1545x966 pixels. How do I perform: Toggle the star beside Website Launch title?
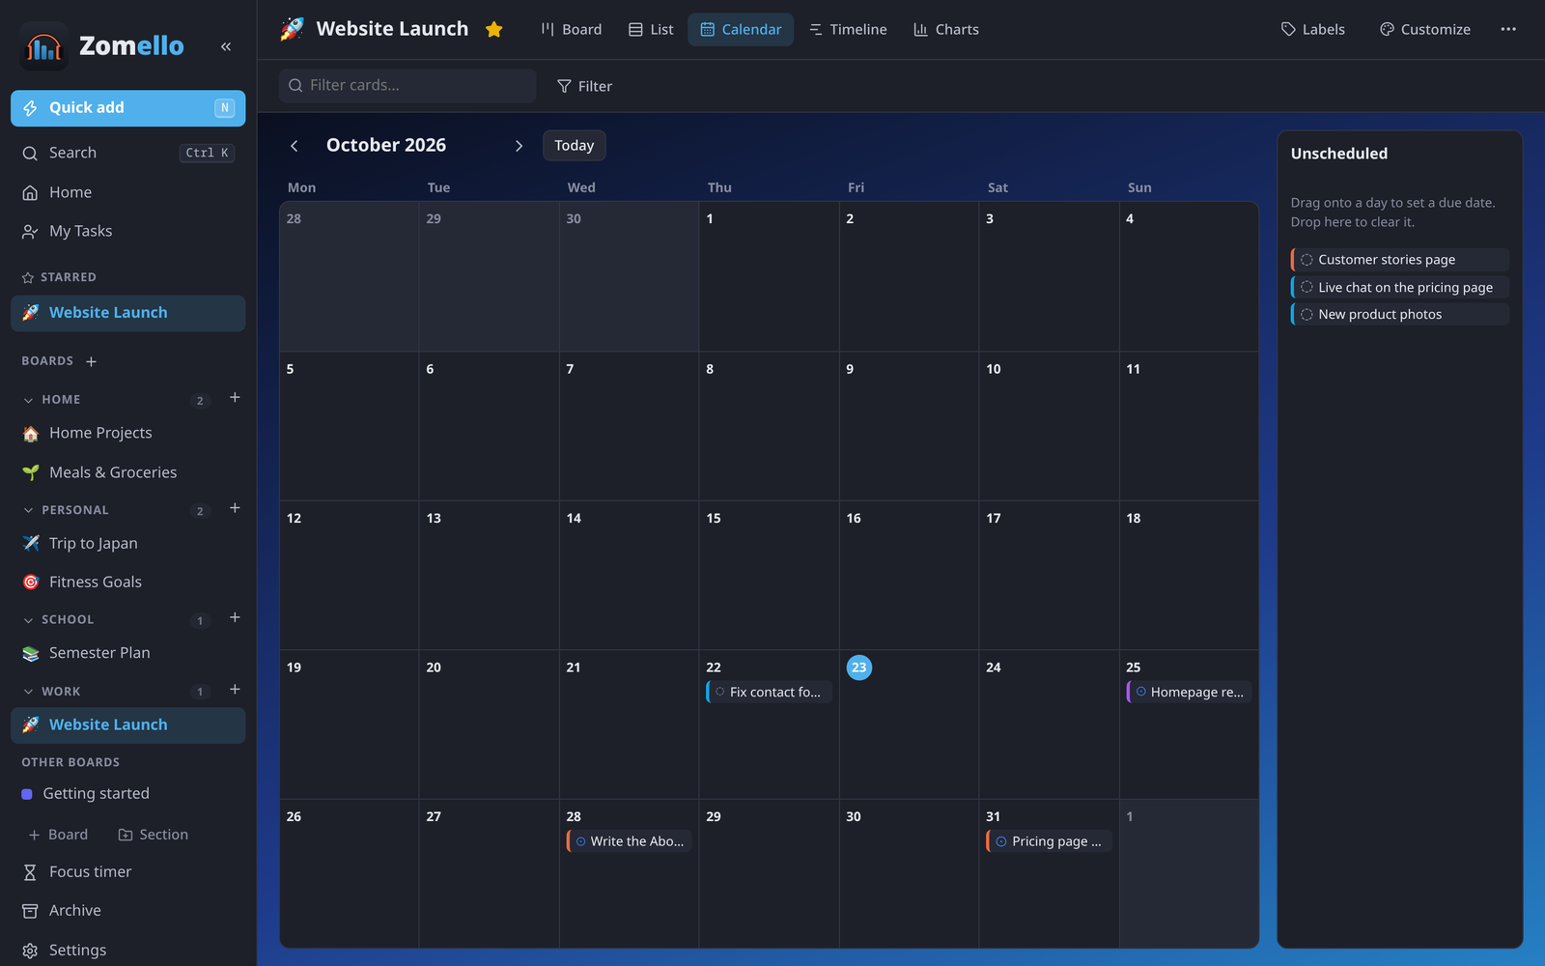click(x=494, y=29)
